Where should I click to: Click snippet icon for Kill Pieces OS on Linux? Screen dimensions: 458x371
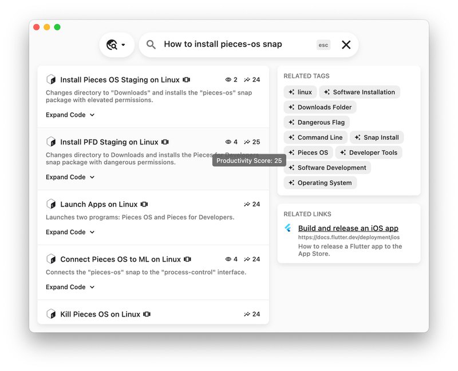pos(51,314)
